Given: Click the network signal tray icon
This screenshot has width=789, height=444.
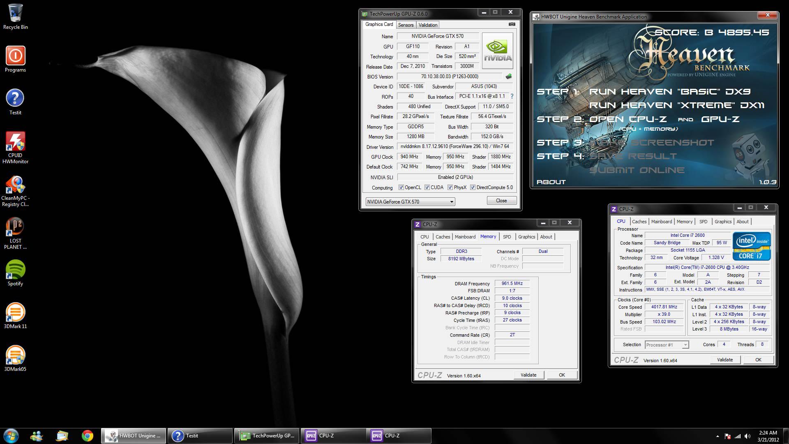Looking at the screenshot, I should coord(738,436).
